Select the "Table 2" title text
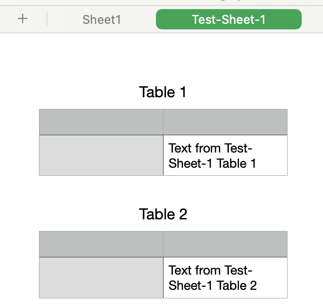Screen dimensions: 323x305 coord(163,214)
